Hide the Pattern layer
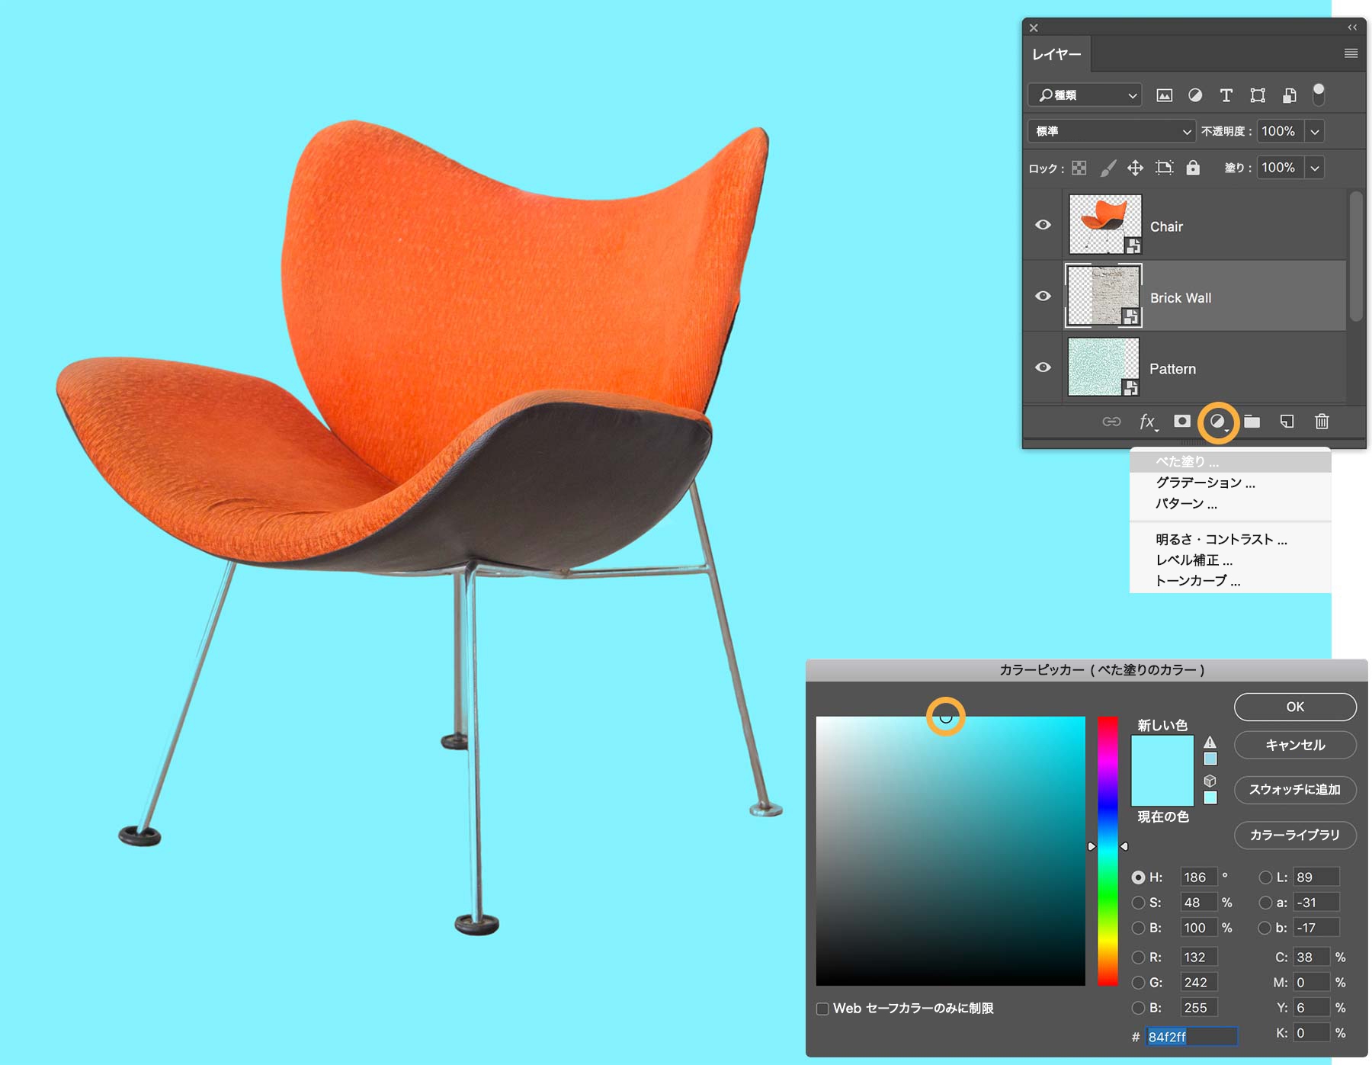The width and height of the screenshot is (1372, 1065). pos(1043,367)
